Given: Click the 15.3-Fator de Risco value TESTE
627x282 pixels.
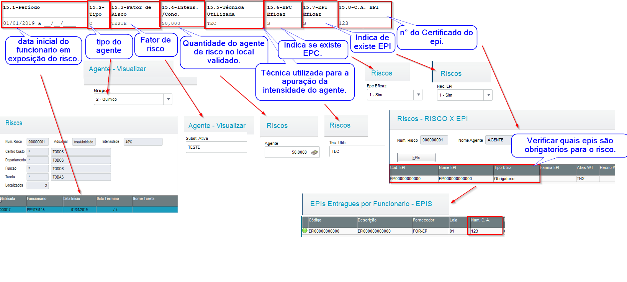Looking at the screenshot, I should click(x=119, y=23).
